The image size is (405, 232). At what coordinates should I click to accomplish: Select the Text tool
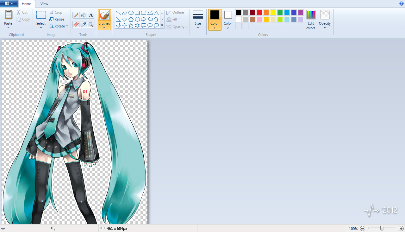coord(91,15)
